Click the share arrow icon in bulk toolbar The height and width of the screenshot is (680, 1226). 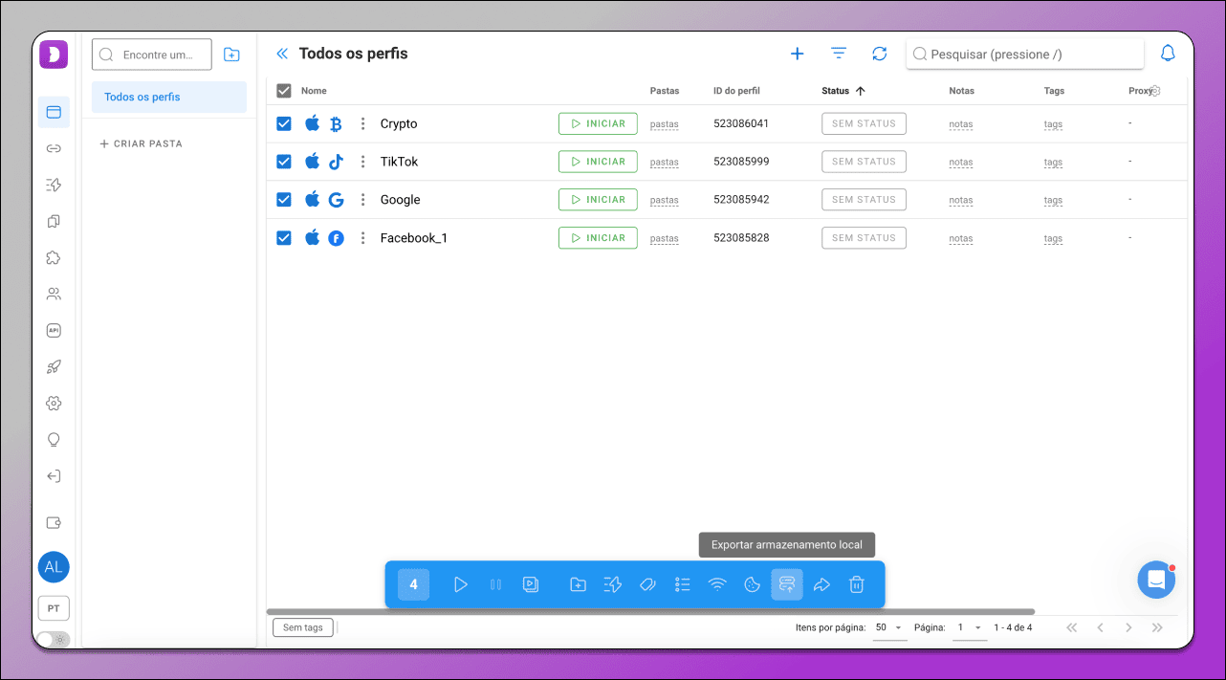coord(821,584)
